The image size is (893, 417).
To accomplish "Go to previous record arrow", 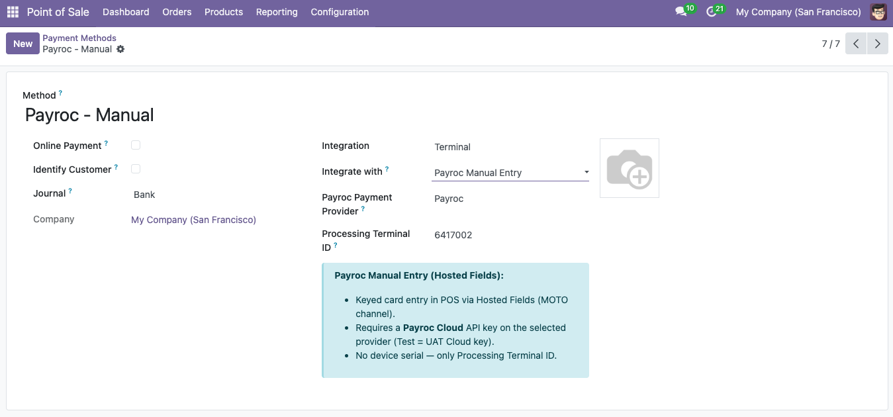I will [x=856, y=44].
